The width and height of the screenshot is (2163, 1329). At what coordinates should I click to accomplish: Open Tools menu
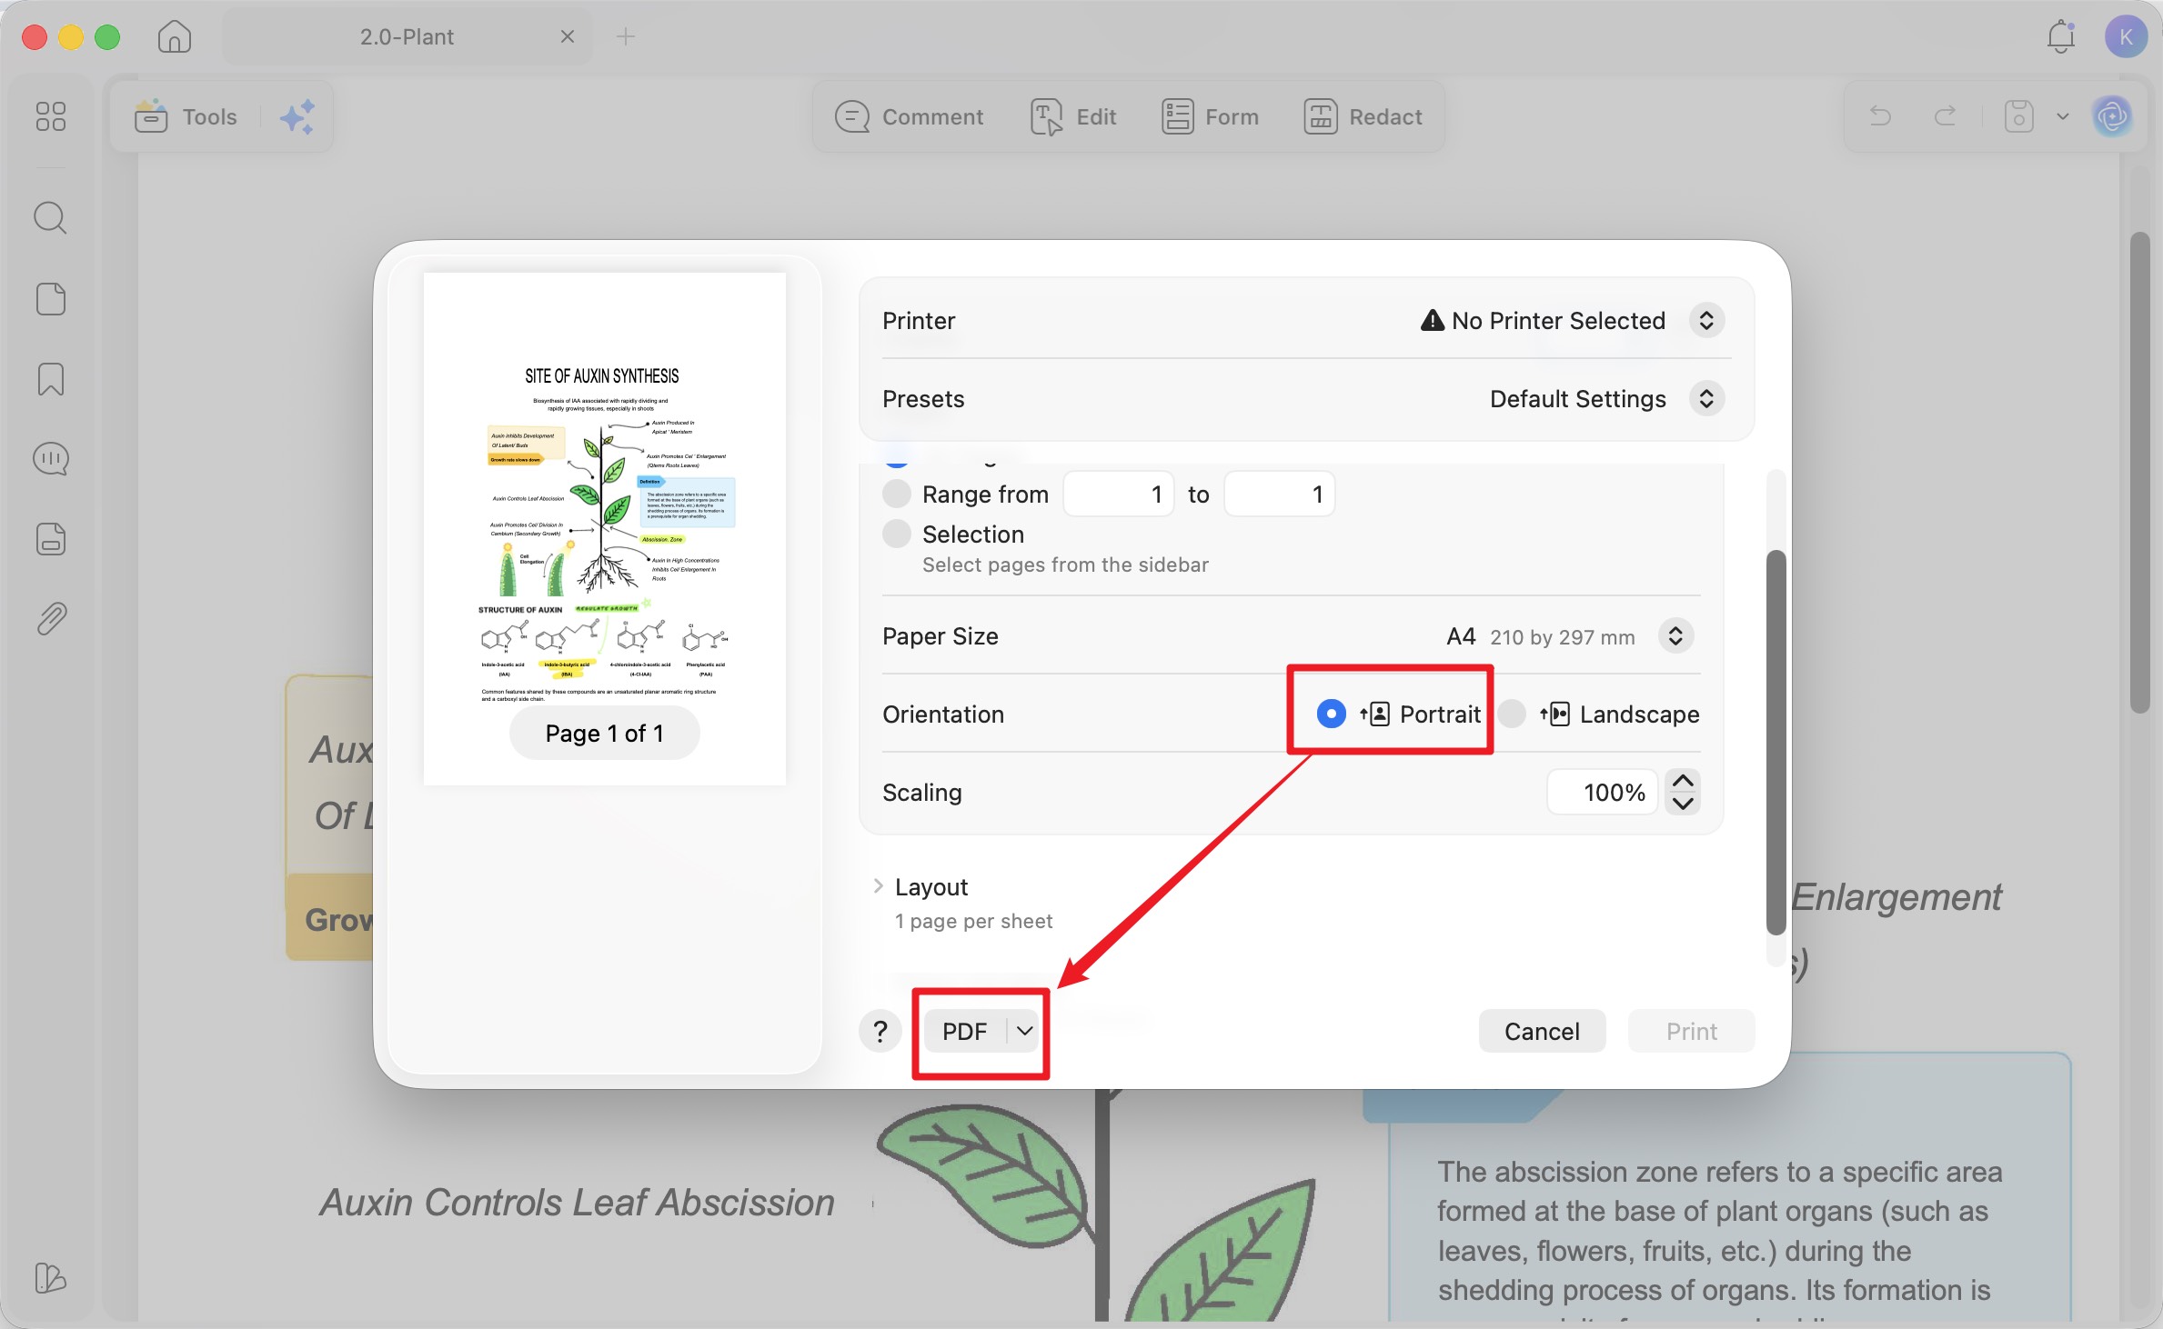[186, 116]
